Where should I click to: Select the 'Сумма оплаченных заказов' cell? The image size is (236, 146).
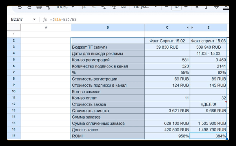pyautogui.click(x=108, y=123)
